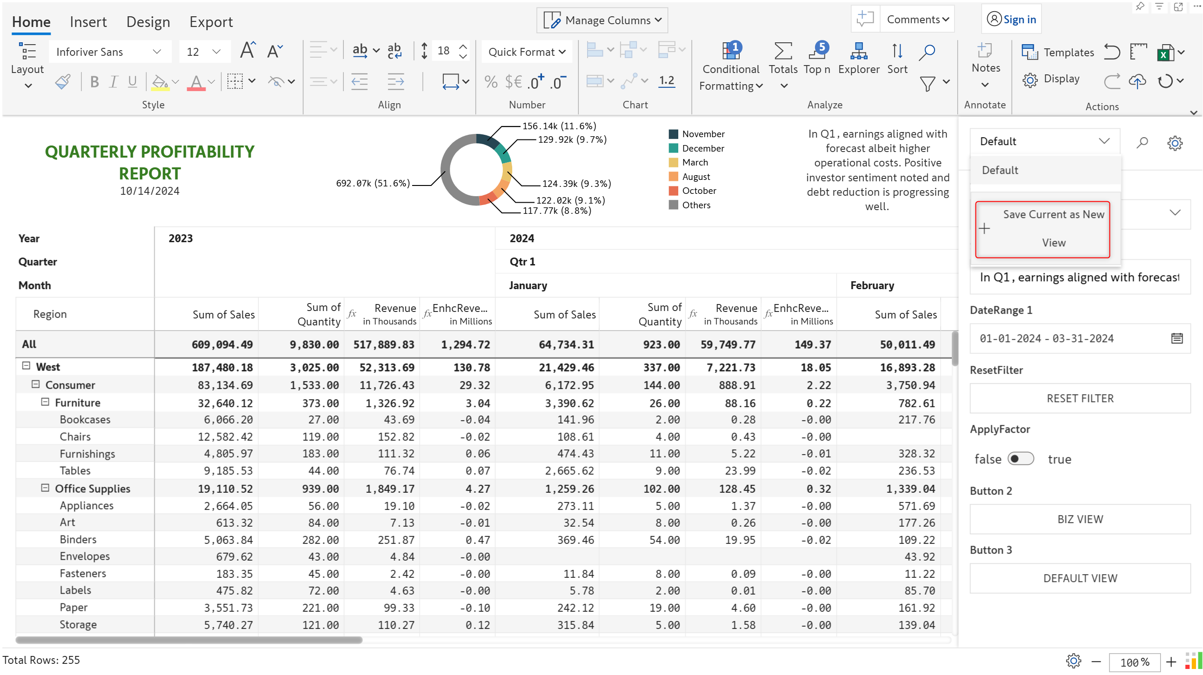Click the format painter brush icon
Screen dimensions: 1203x675
click(63, 82)
